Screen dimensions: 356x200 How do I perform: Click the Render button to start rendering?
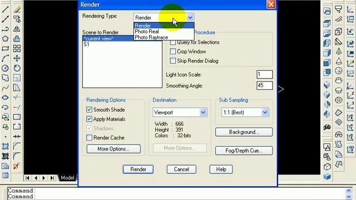(x=138, y=169)
